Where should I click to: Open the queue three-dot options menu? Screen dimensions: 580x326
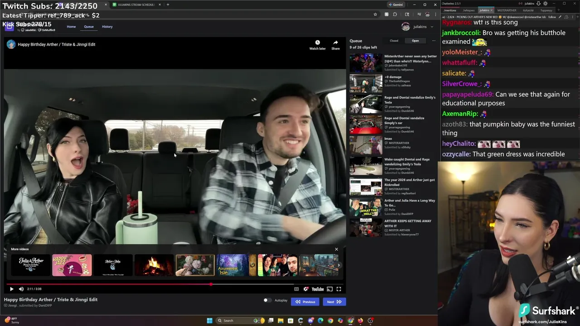tap(434, 41)
